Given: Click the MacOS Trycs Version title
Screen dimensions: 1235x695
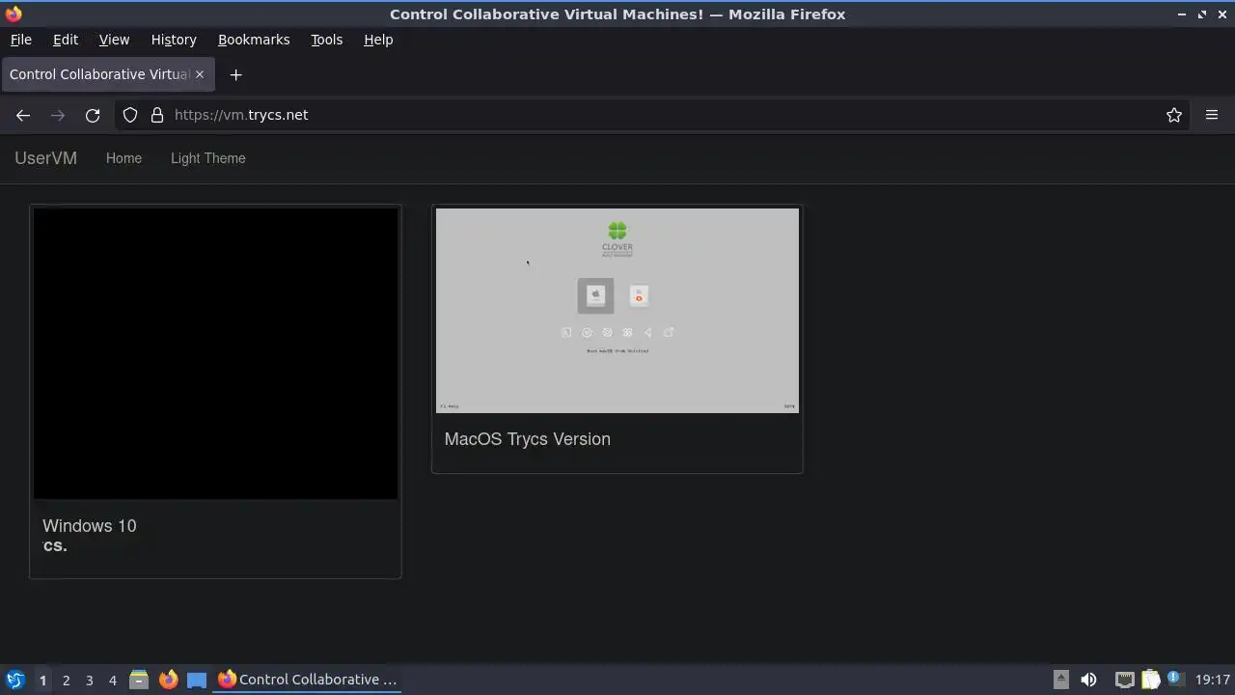Looking at the screenshot, I should point(528,439).
